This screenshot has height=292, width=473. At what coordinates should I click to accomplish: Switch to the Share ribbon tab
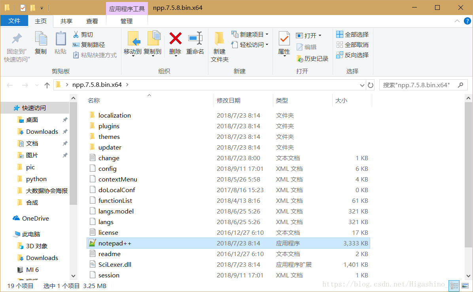click(x=66, y=21)
